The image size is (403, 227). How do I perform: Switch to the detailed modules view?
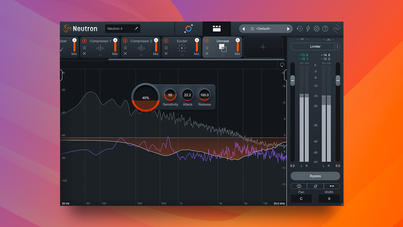[217, 29]
